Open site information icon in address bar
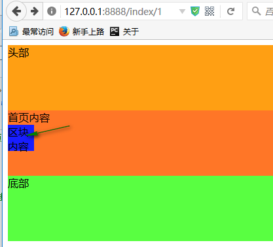The width and height of the screenshot is (273, 247). pyautogui.click(x=52, y=11)
